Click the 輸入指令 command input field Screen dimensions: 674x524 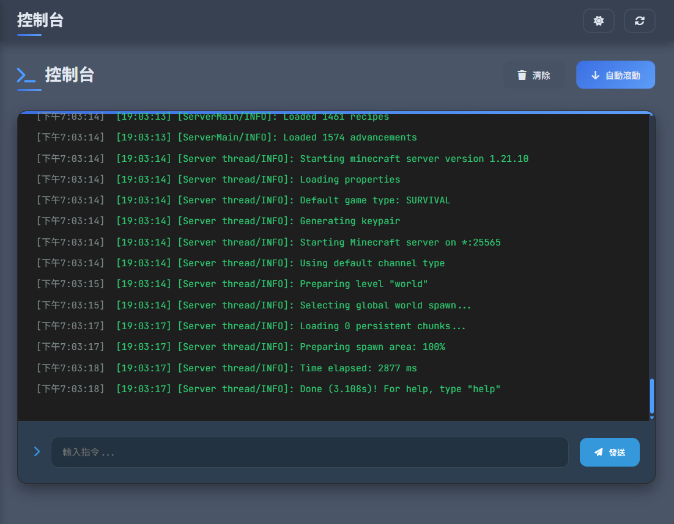(x=309, y=453)
